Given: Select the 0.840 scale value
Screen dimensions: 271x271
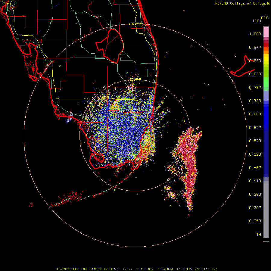Looking at the screenshot, I should [x=255, y=74].
